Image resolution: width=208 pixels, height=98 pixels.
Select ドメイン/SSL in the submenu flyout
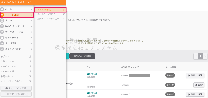tap(50, 10)
